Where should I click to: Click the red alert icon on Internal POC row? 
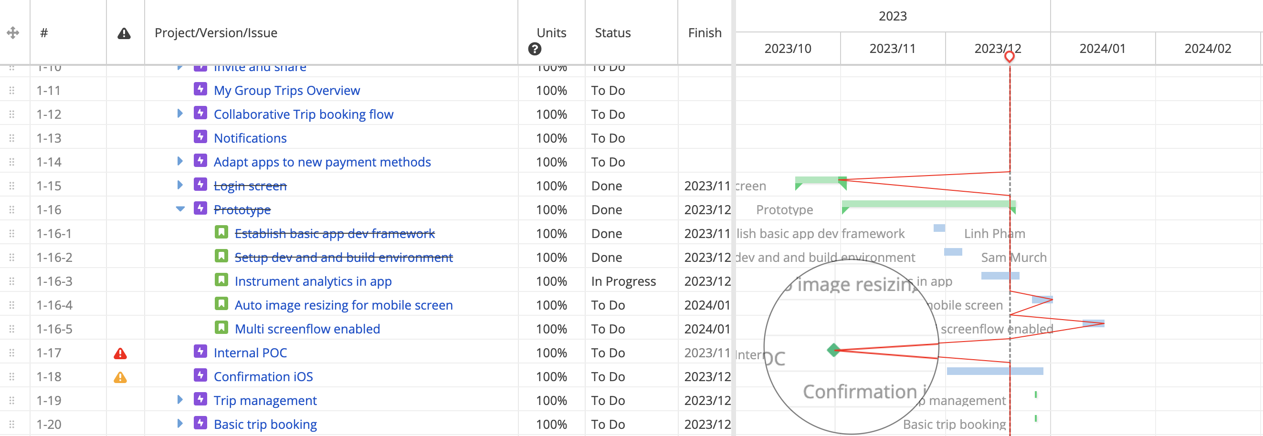121,352
